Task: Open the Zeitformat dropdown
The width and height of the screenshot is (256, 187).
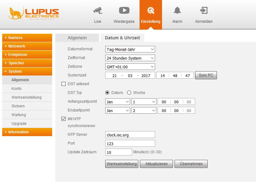Action: coord(130,58)
